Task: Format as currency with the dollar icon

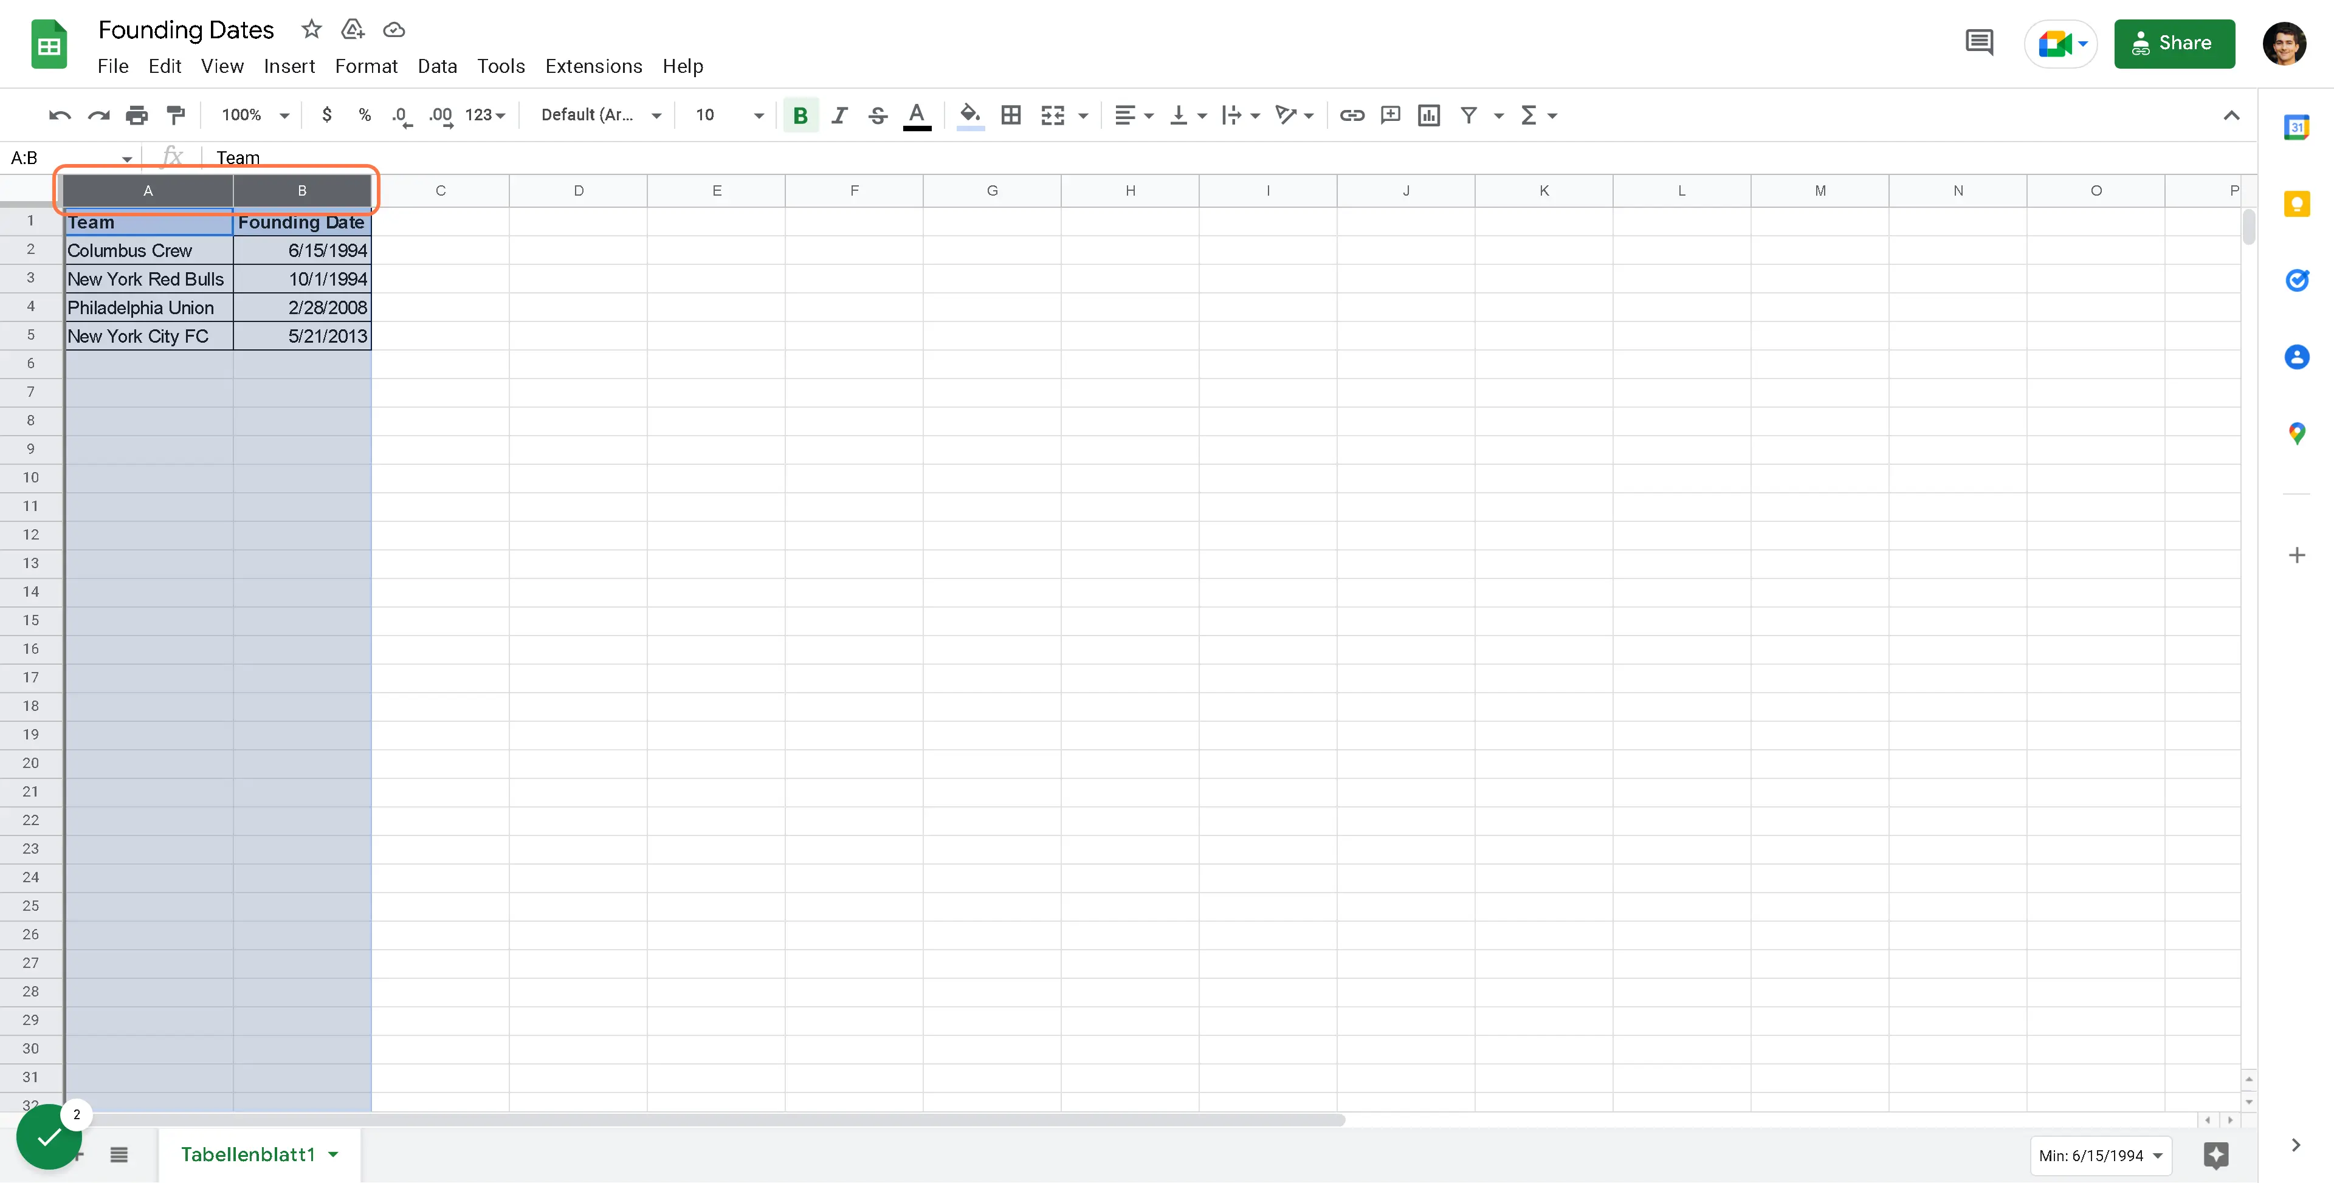Action: coord(327,115)
